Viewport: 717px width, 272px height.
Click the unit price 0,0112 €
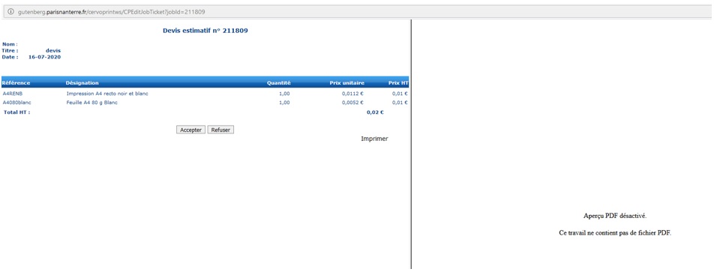352,94
